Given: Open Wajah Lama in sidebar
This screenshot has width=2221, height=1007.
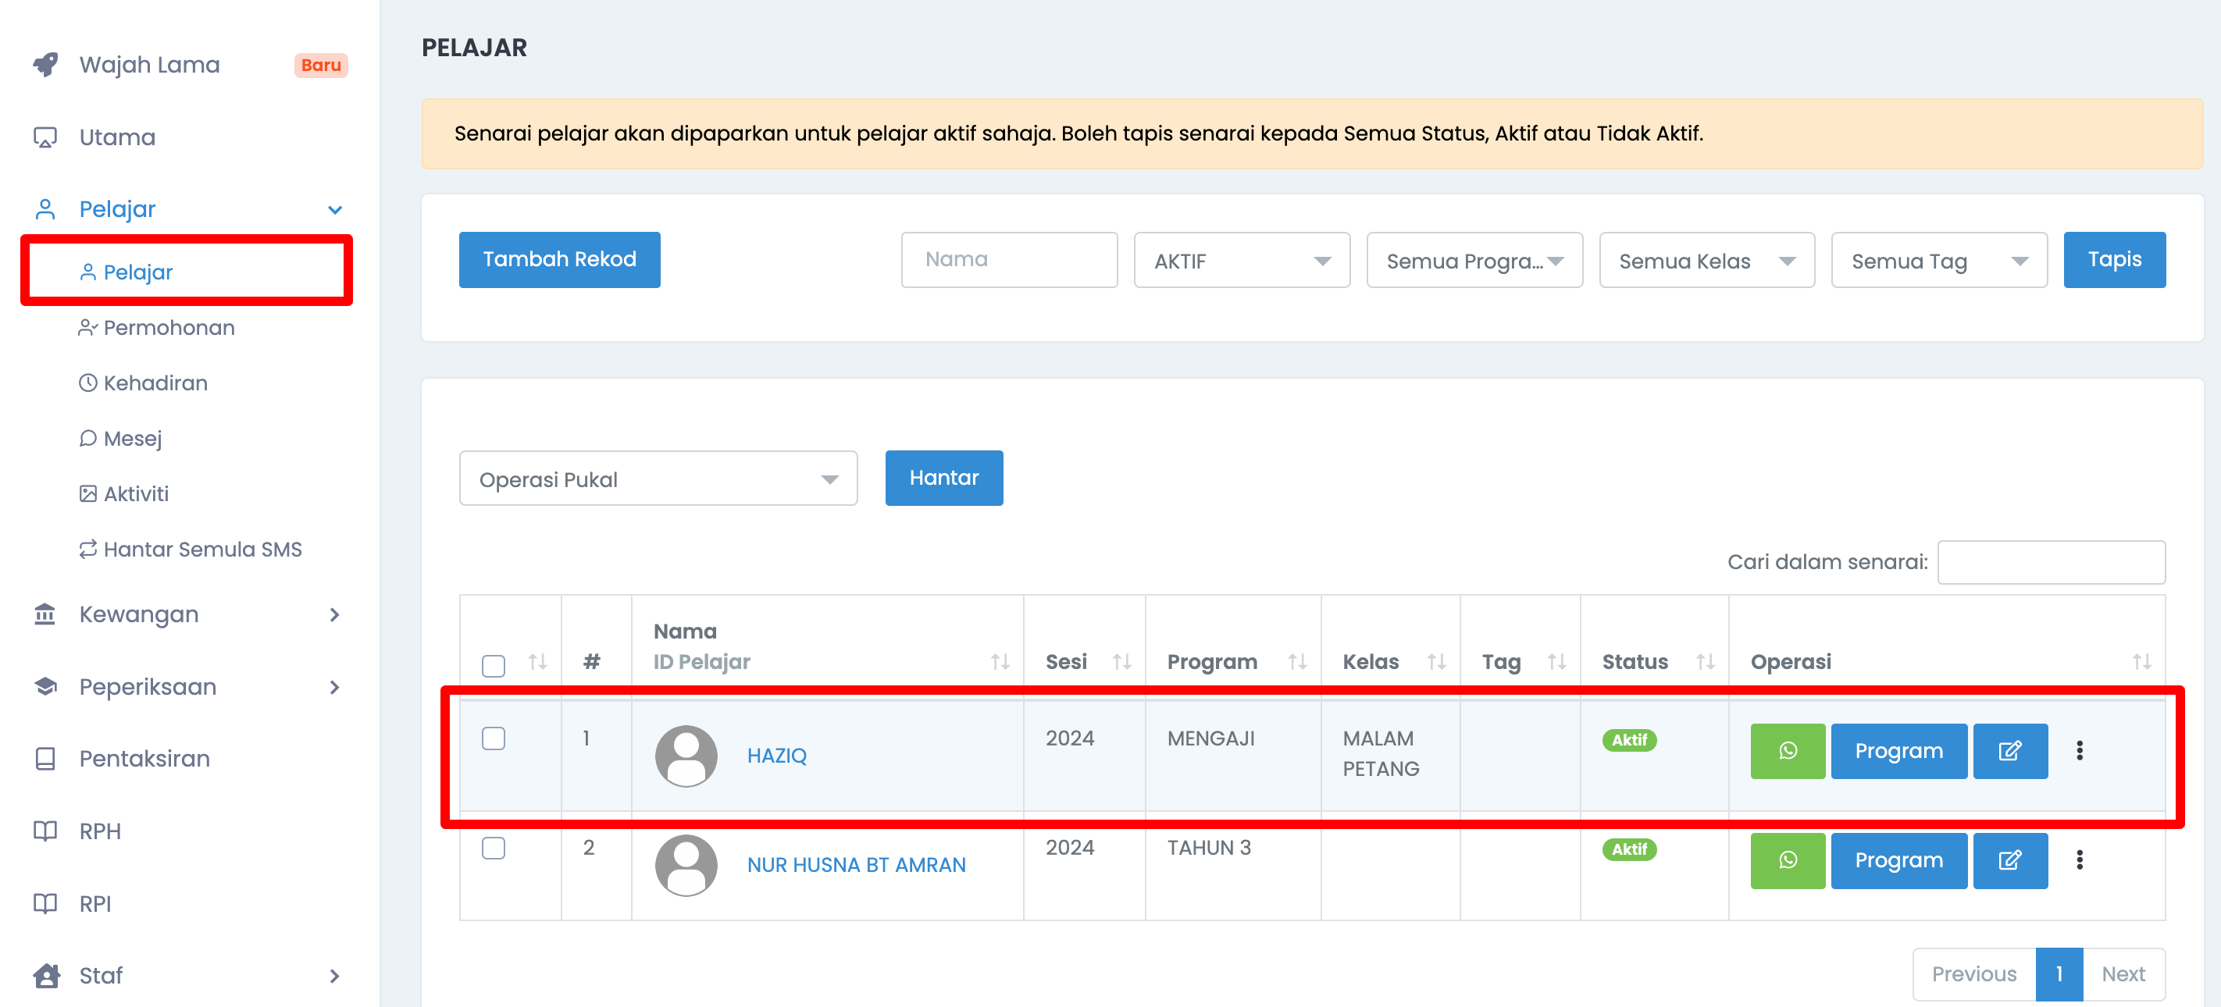Looking at the screenshot, I should (x=149, y=65).
